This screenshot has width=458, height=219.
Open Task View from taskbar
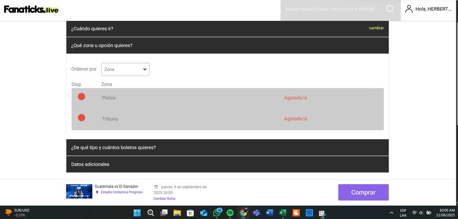click(164, 213)
